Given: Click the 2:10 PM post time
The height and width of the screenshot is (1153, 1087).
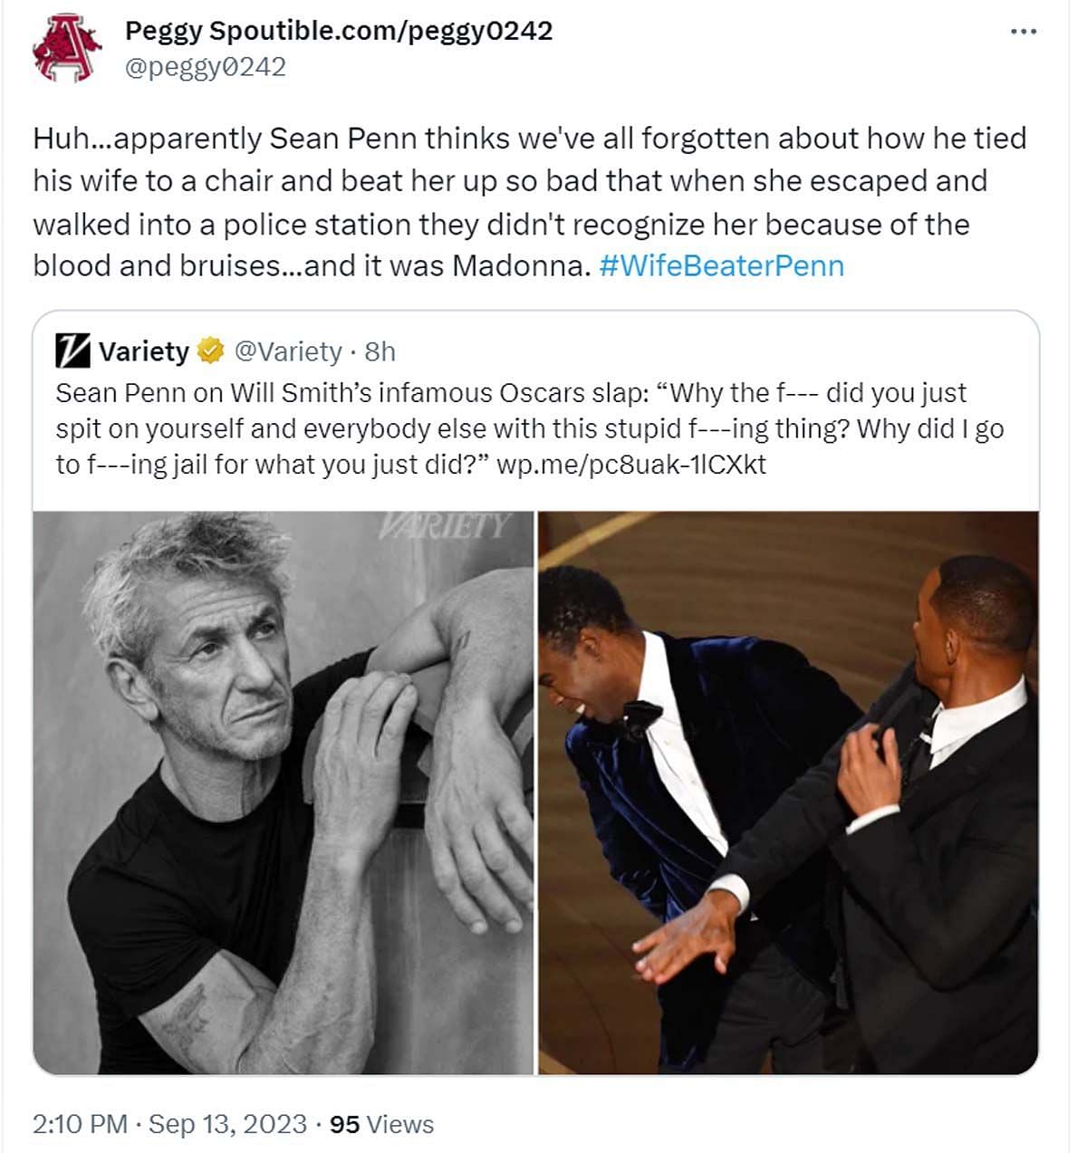Looking at the screenshot, I should pyautogui.click(x=80, y=1124).
